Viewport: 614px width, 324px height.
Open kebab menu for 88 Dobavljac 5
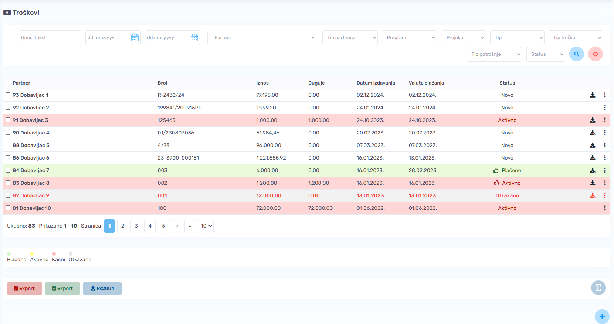[605, 145]
